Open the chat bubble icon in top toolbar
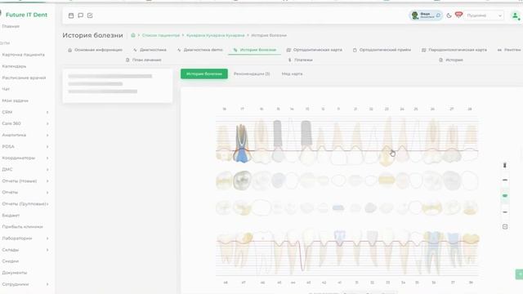The width and height of the screenshot is (523, 294). tap(80, 16)
